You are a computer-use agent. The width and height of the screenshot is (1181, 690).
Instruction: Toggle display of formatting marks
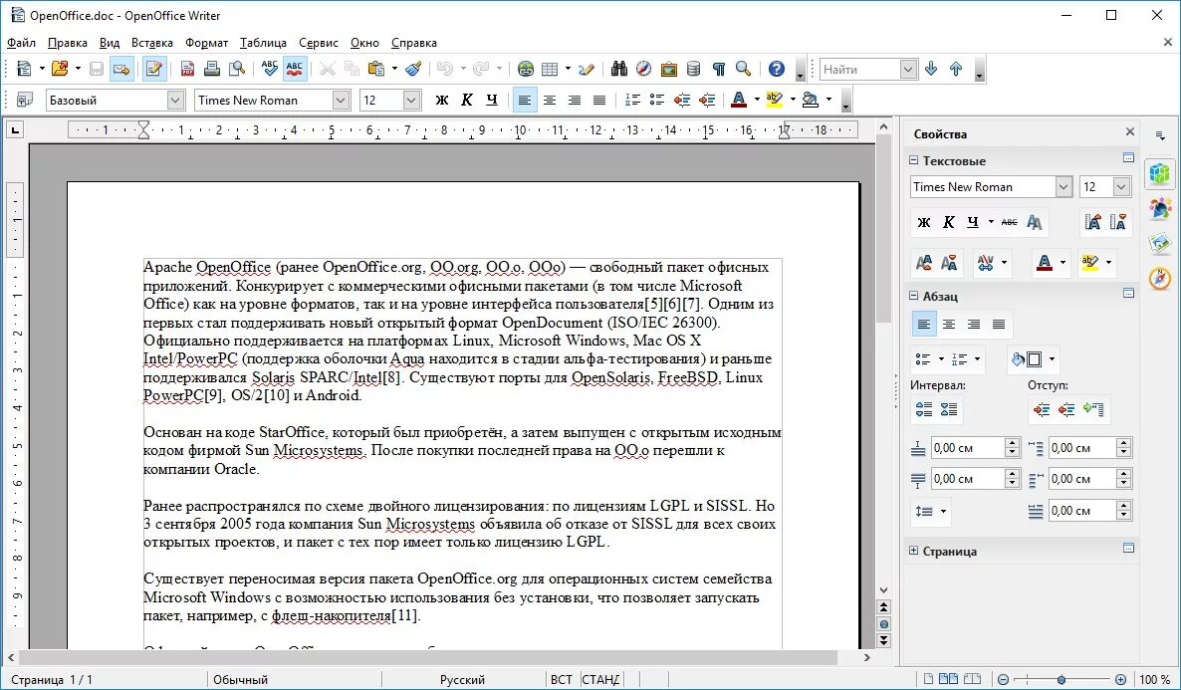pos(719,69)
